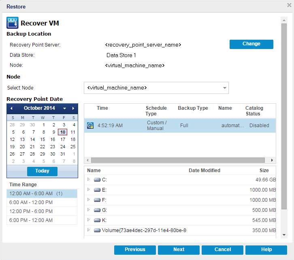This screenshot has height=260, width=294.
Task: Click the E: drive icon
Action: tap(97, 190)
